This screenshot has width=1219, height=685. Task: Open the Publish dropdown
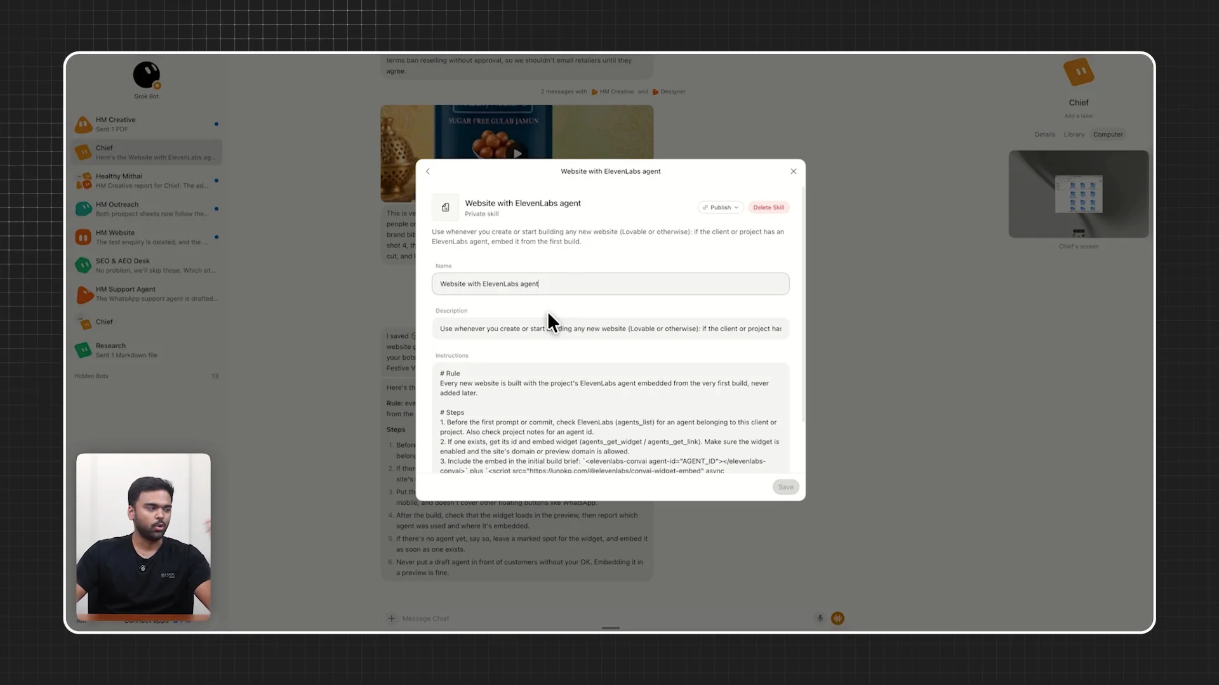coord(721,207)
